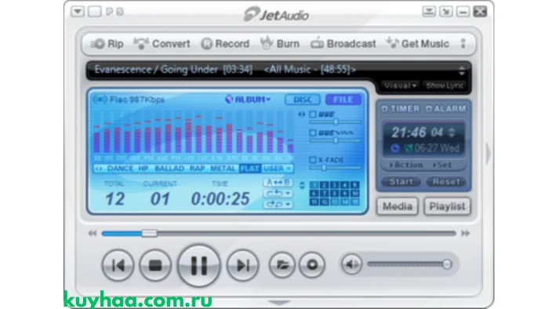
Task: Stop playback
Action: (155, 265)
